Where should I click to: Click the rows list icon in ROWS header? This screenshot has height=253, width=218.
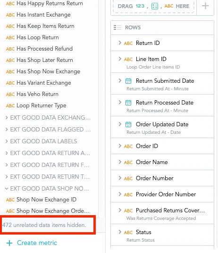(117, 27)
